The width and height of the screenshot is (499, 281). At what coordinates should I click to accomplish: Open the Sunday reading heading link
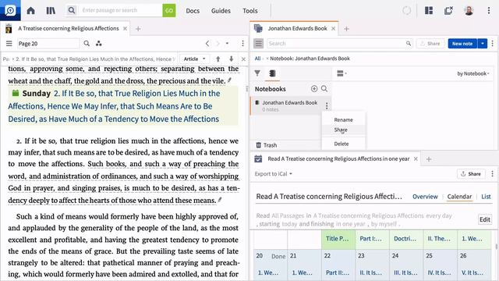114,106
